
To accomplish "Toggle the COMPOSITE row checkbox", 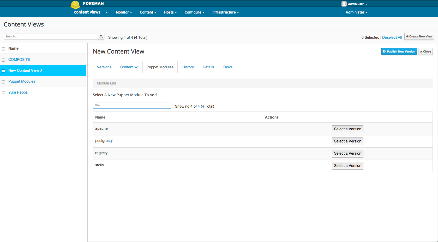I will coord(3,60).
